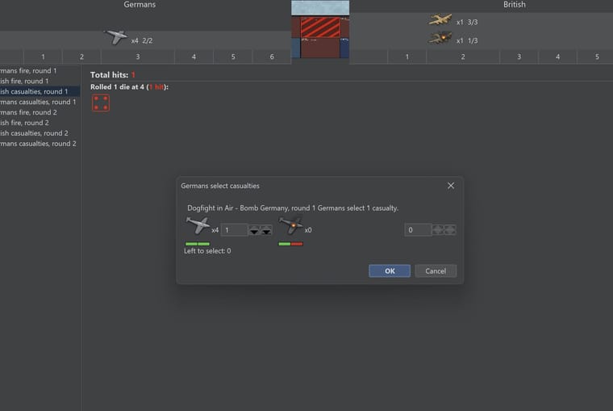This screenshot has width=613, height=411.
Task: Select 'Germans casualties, round 1' step
Action: point(38,102)
